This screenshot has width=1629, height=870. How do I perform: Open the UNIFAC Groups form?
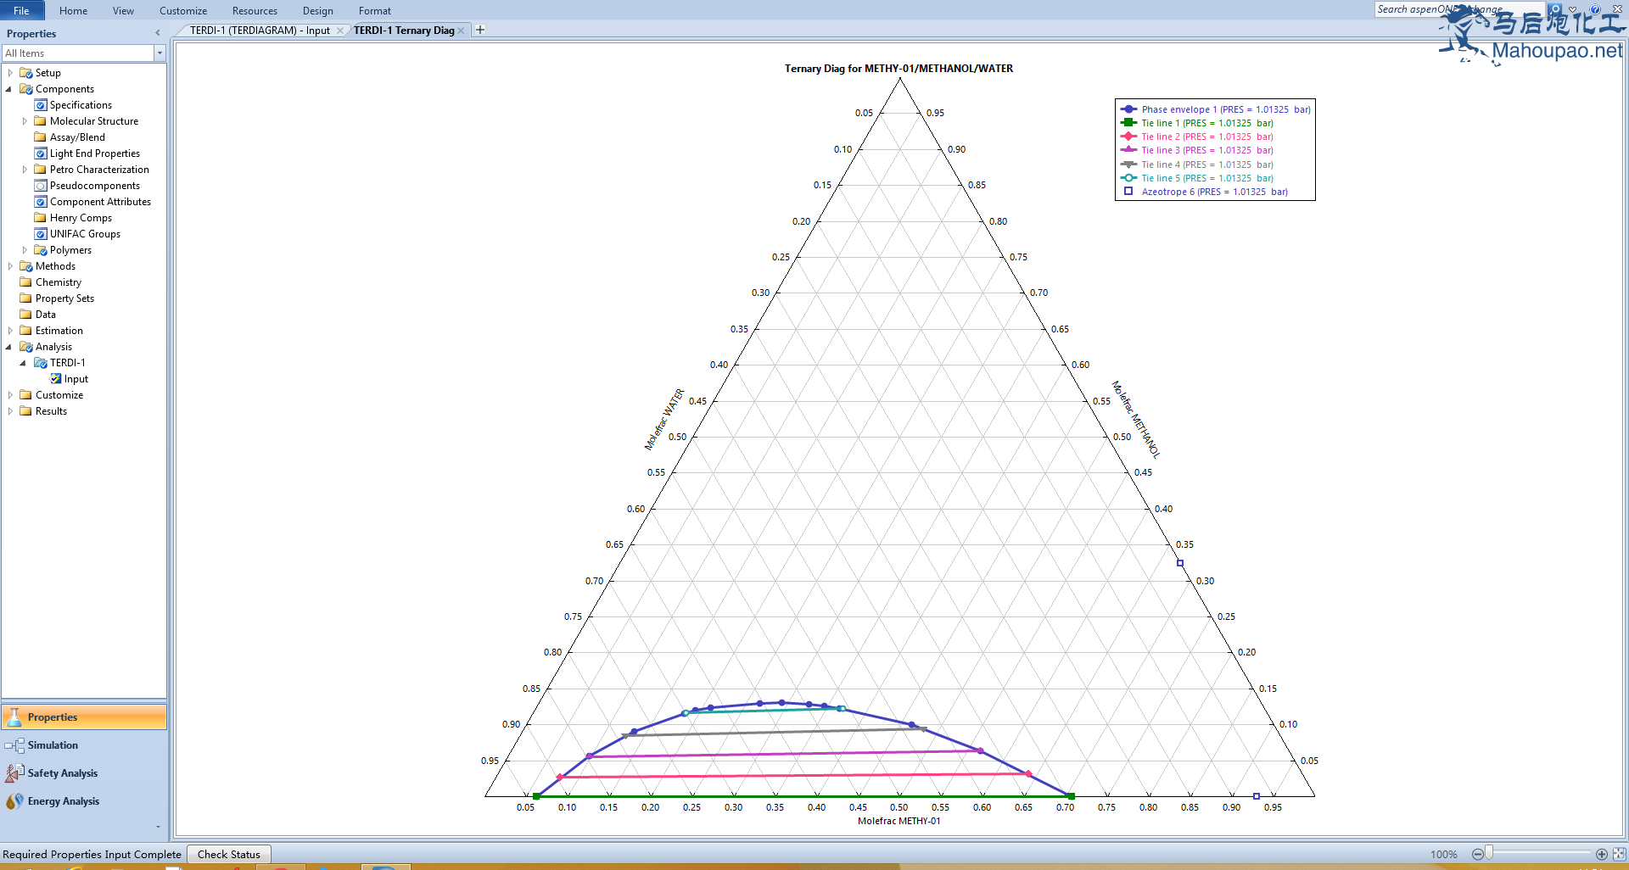tap(77, 234)
